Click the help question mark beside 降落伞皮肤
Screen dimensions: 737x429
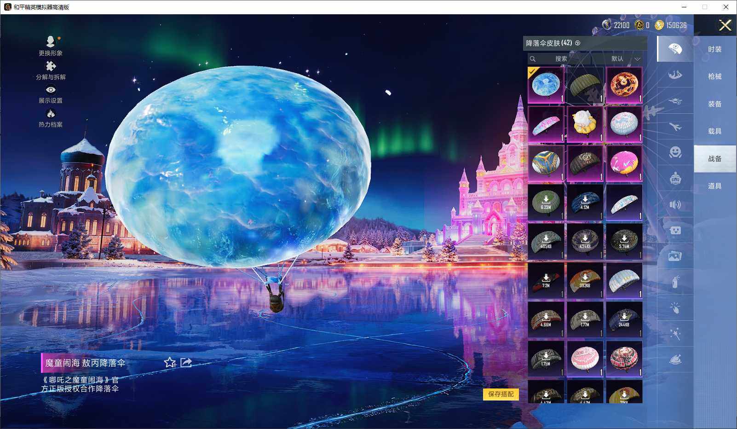click(x=578, y=43)
